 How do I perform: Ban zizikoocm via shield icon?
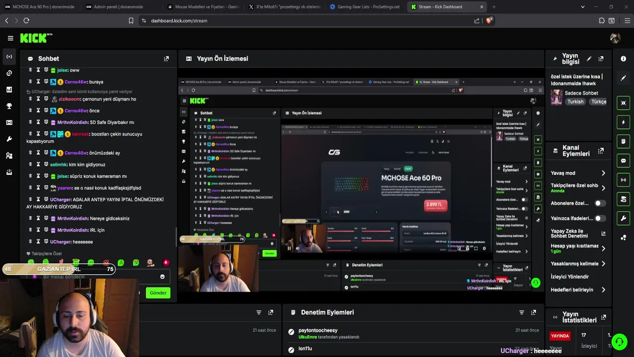(46, 99)
